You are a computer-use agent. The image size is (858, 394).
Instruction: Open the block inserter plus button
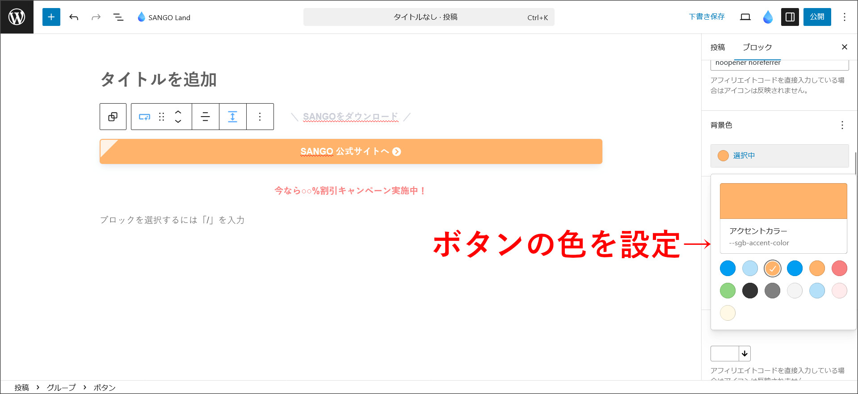[x=51, y=17]
